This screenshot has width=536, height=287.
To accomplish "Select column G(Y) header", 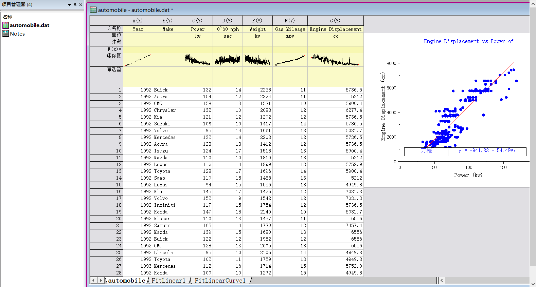I will tap(336, 21).
